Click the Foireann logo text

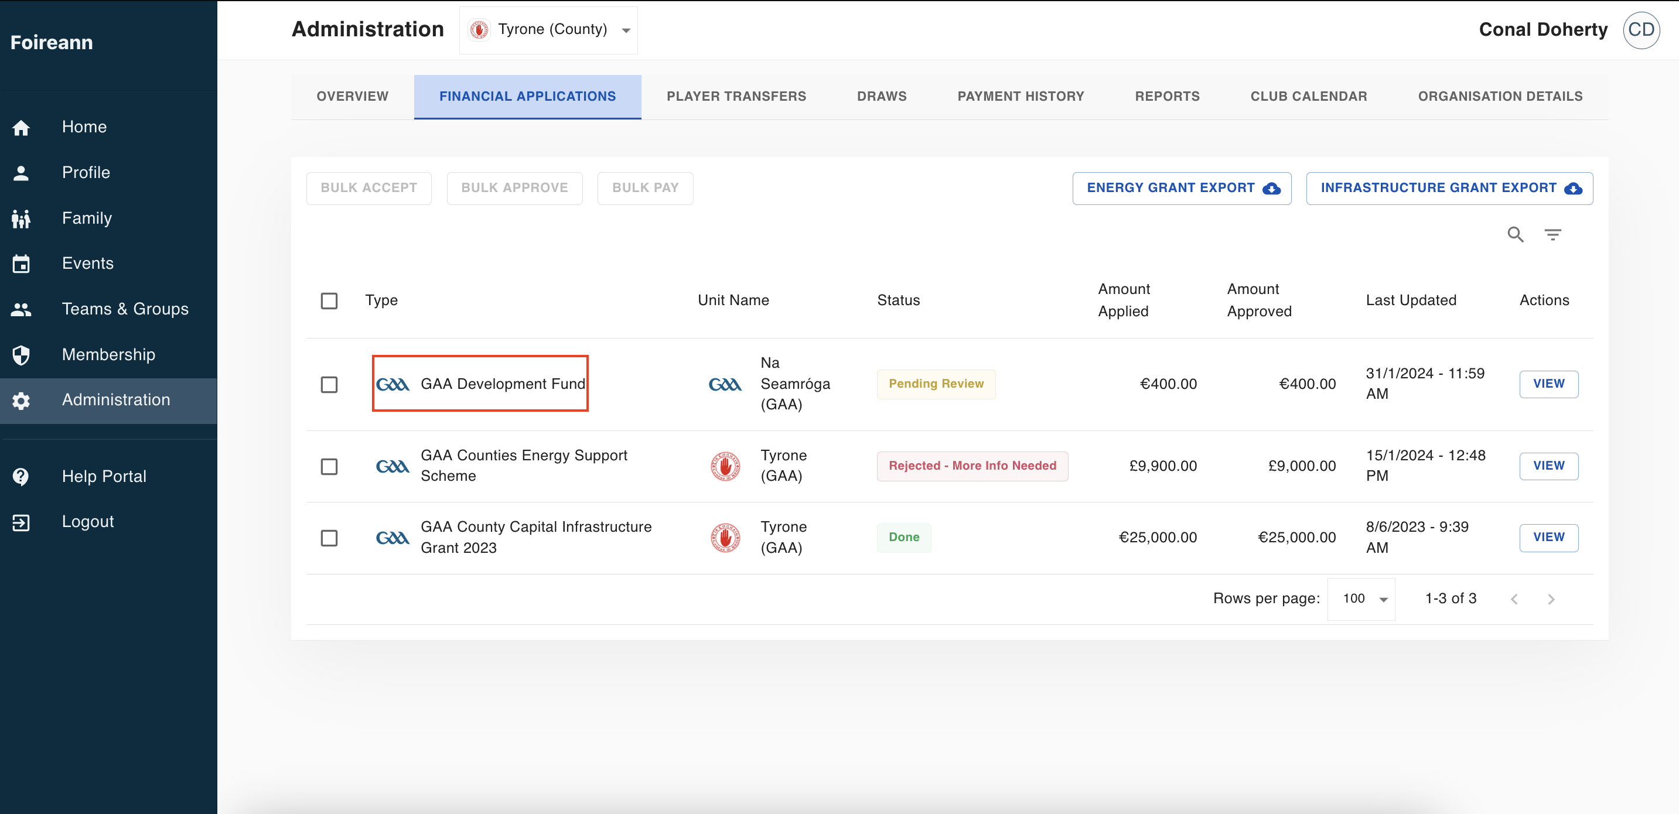tap(52, 43)
